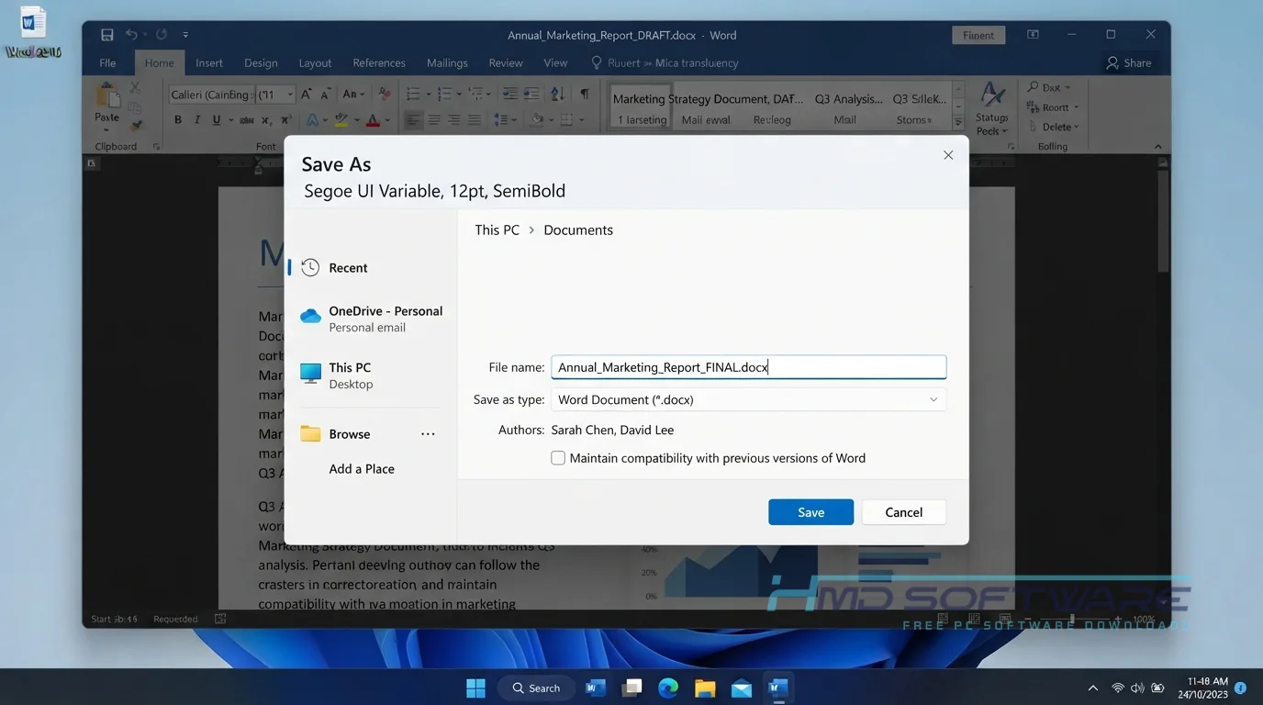Click the Decrease Indent icon
The image size is (1263, 705).
pyautogui.click(x=509, y=95)
